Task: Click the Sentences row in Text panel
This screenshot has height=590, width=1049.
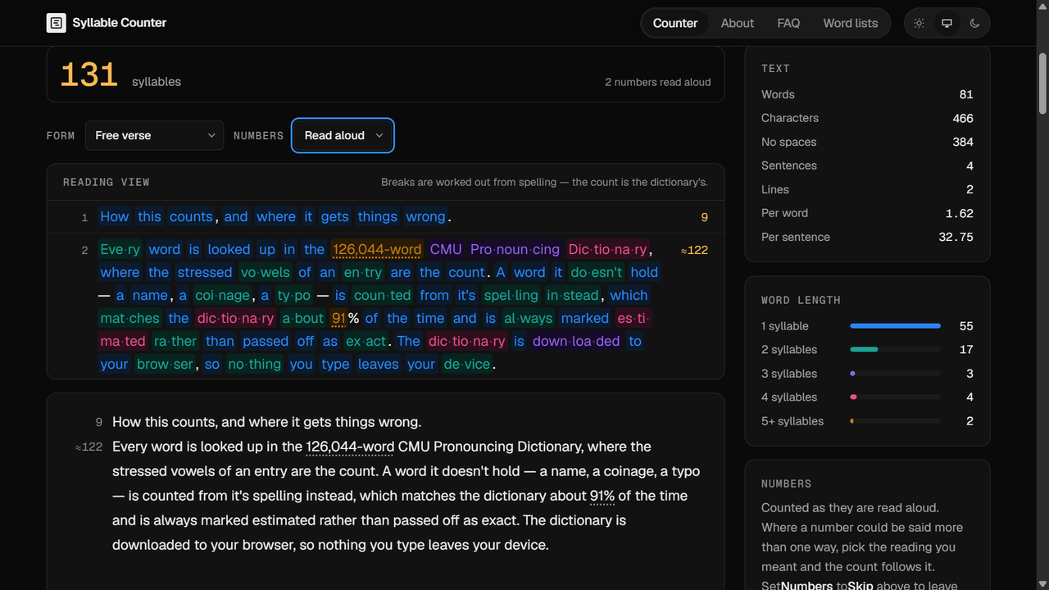Action: [x=867, y=166]
